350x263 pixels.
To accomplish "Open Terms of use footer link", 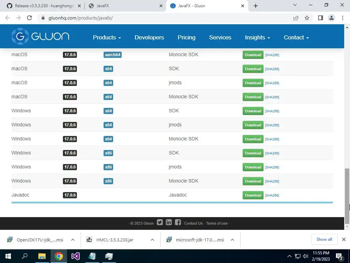I will coord(217,223).
